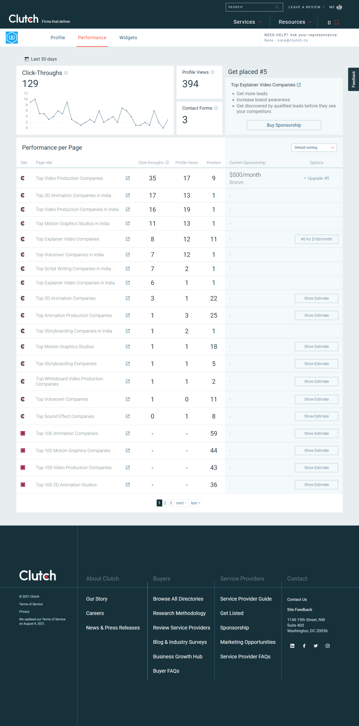Open the Facebook icon in footer
The height and width of the screenshot is (726, 359).
(304, 646)
